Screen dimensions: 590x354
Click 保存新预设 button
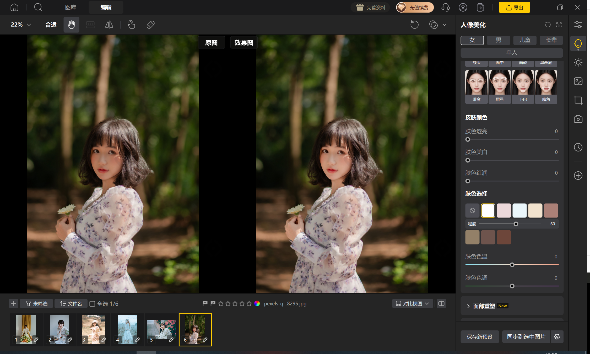[480, 337]
